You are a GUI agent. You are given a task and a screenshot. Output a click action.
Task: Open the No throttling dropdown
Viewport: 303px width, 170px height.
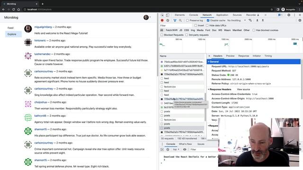237,20
